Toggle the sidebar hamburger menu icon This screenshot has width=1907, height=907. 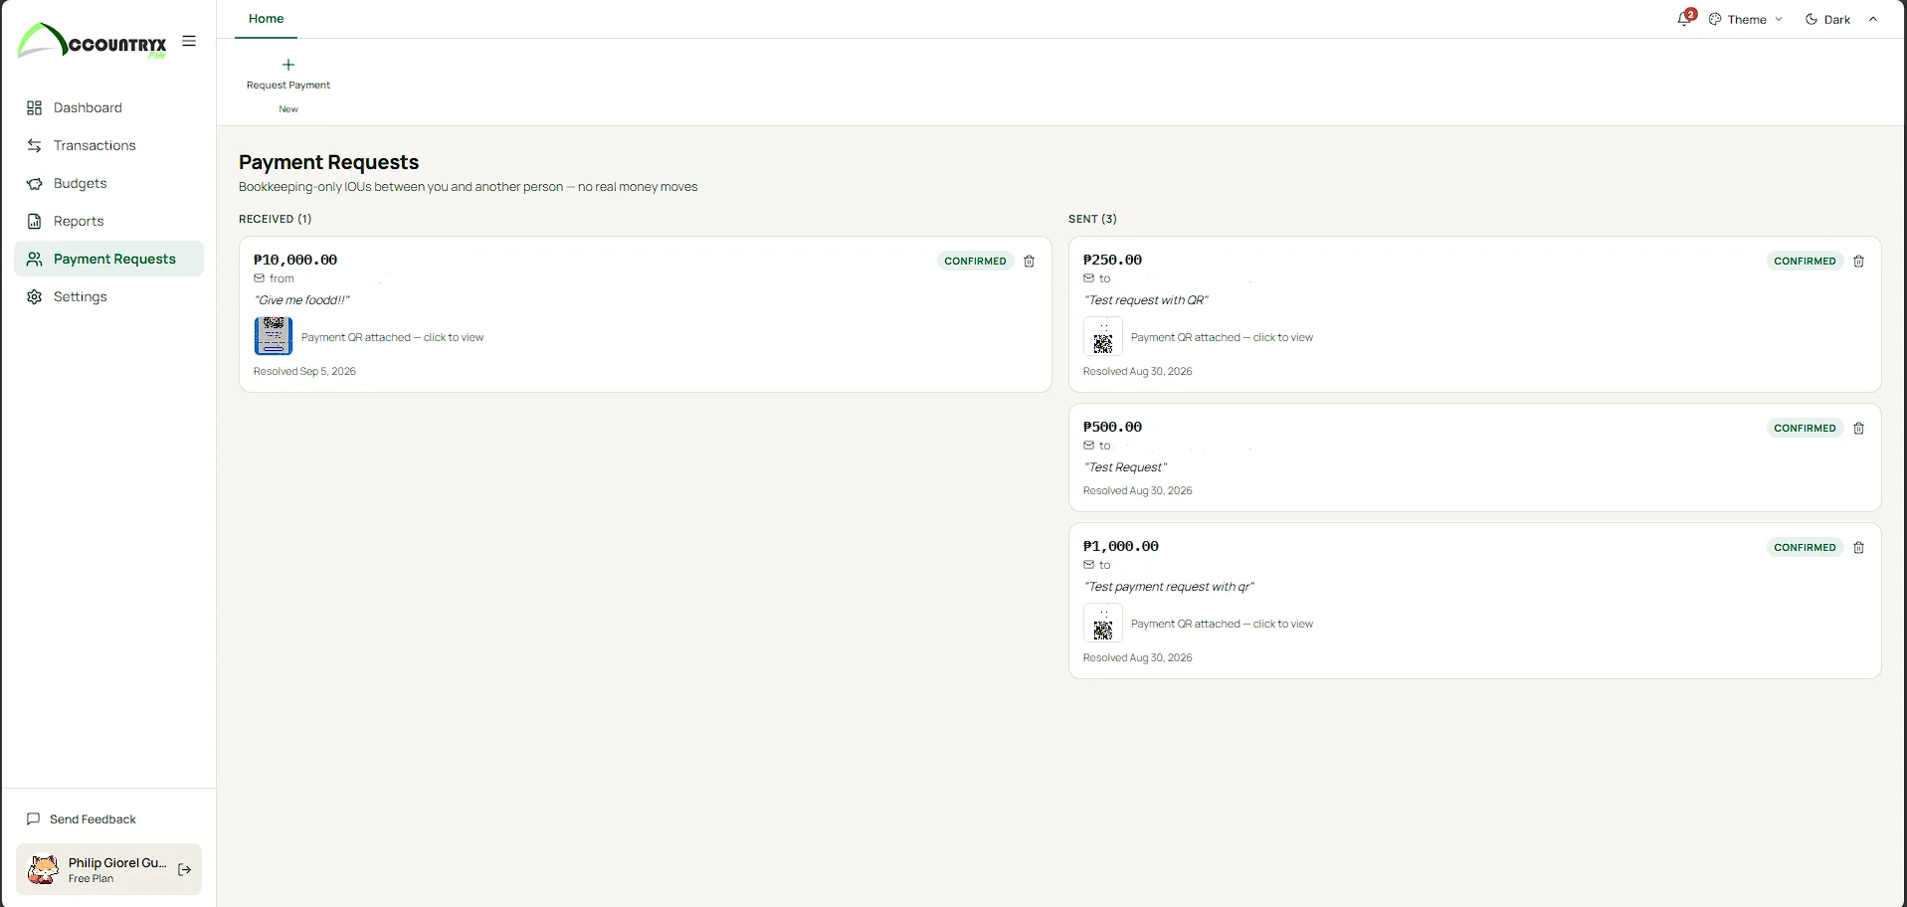[189, 41]
